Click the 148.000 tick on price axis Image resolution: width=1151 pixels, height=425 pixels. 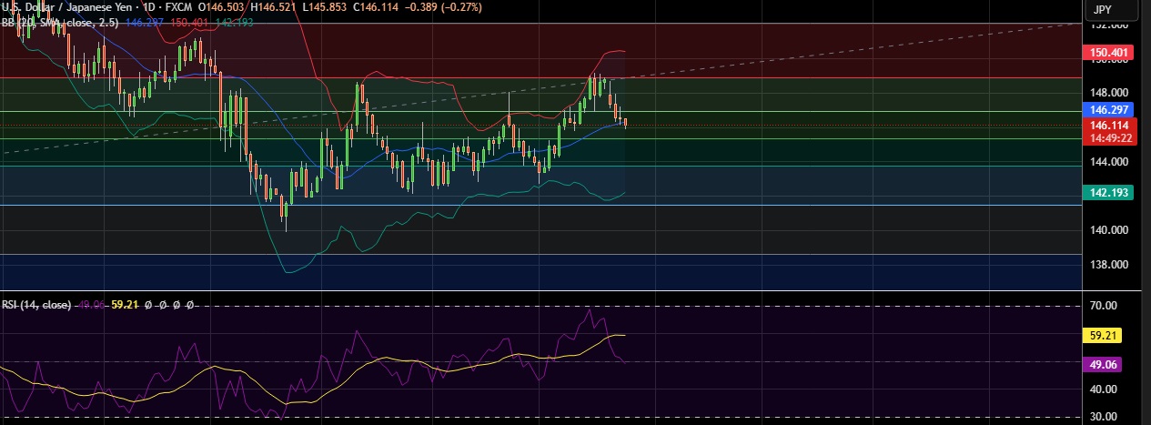pyautogui.click(x=1109, y=93)
